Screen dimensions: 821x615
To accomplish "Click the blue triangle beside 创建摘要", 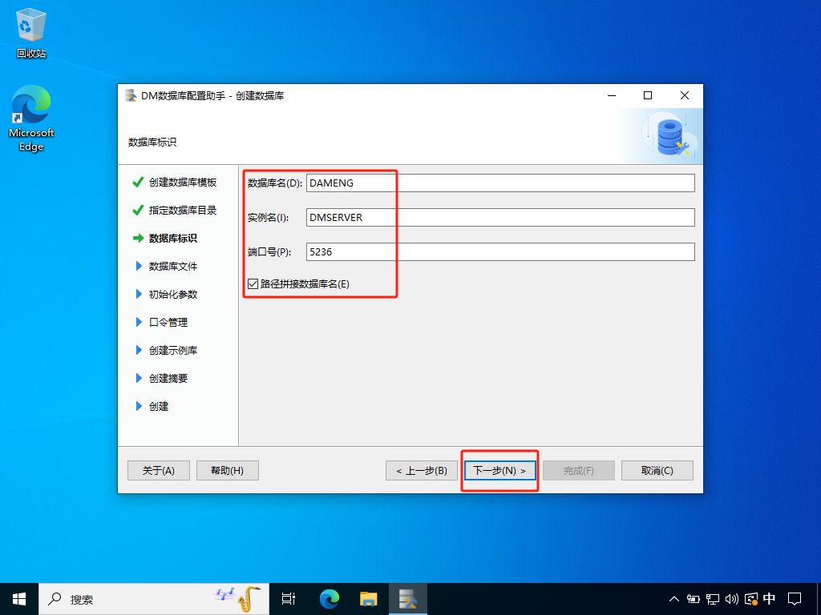I will tap(139, 378).
